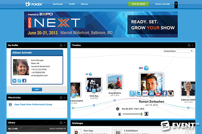
Task: Open the Devices tab
Action: click(84, 4)
